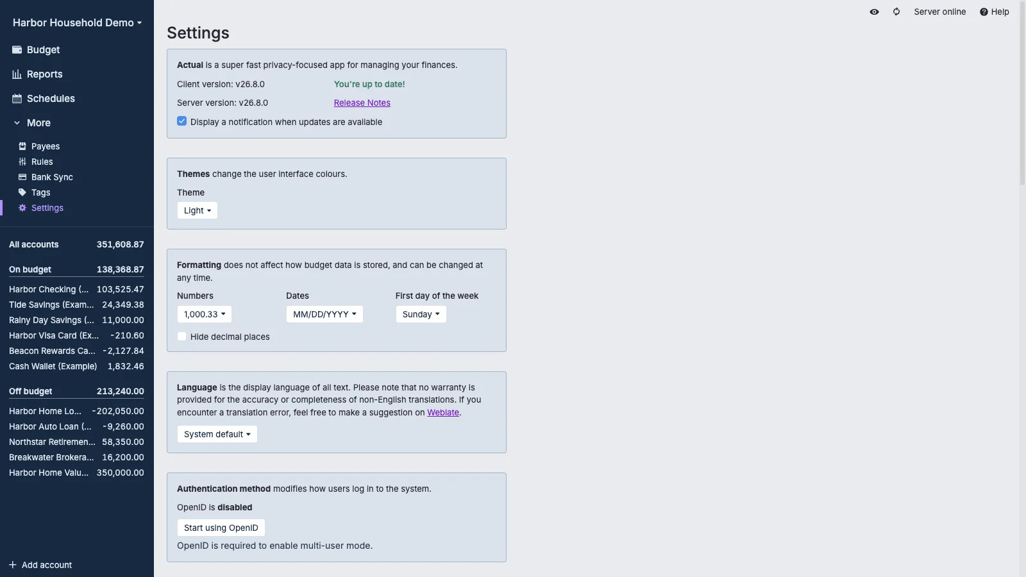The image size is (1026, 577).
Task: Open the Theme dropdown showing Light
Action: point(198,210)
